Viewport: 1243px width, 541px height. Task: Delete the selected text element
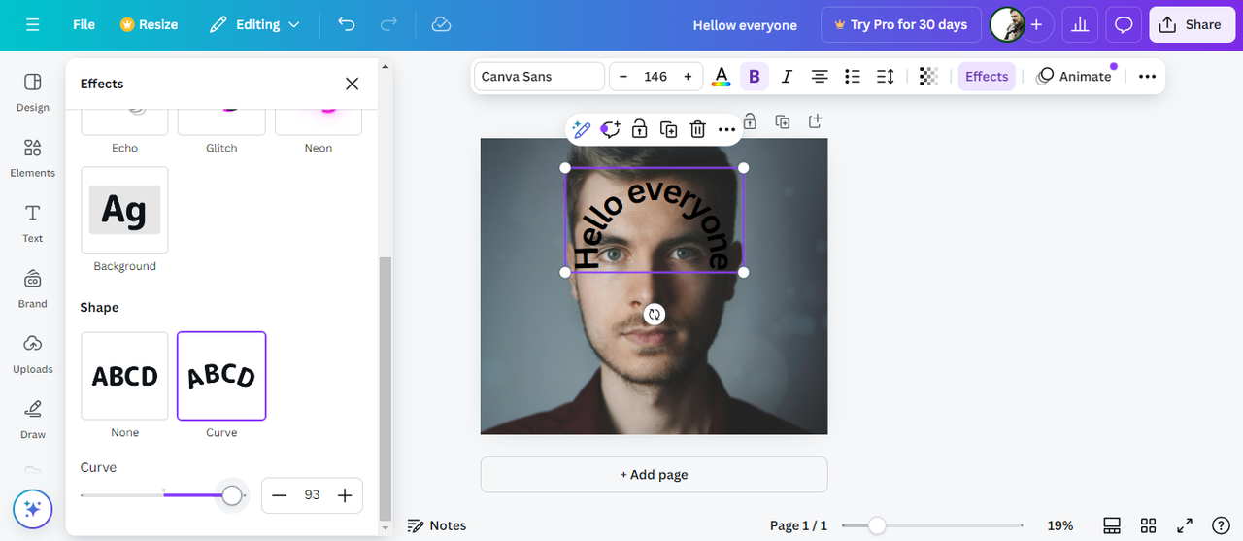(698, 129)
